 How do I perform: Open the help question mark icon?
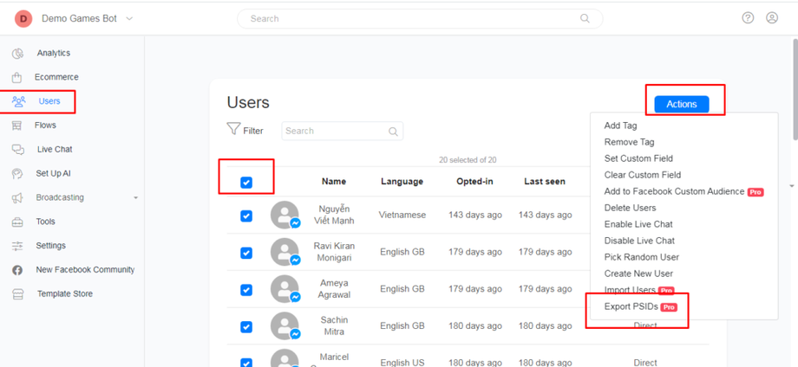point(749,18)
